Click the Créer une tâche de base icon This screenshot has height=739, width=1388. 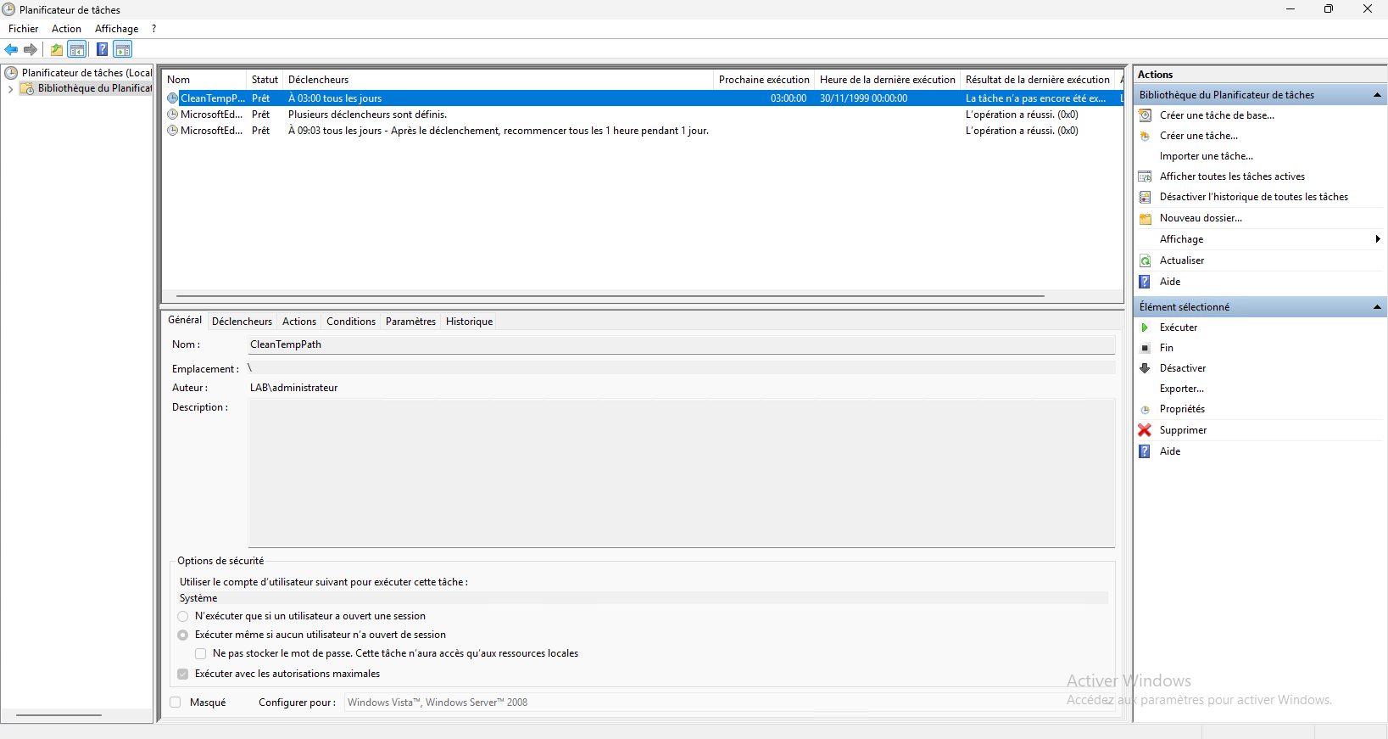pos(1145,115)
